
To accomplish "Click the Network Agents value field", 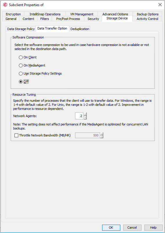I will [79, 116].
